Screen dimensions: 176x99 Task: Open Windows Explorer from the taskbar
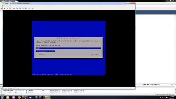click(x=8, y=97)
